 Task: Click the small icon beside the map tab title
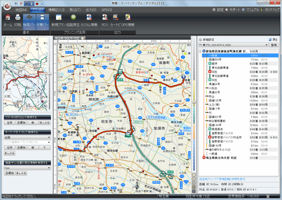pyautogui.click(x=83, y=38)
